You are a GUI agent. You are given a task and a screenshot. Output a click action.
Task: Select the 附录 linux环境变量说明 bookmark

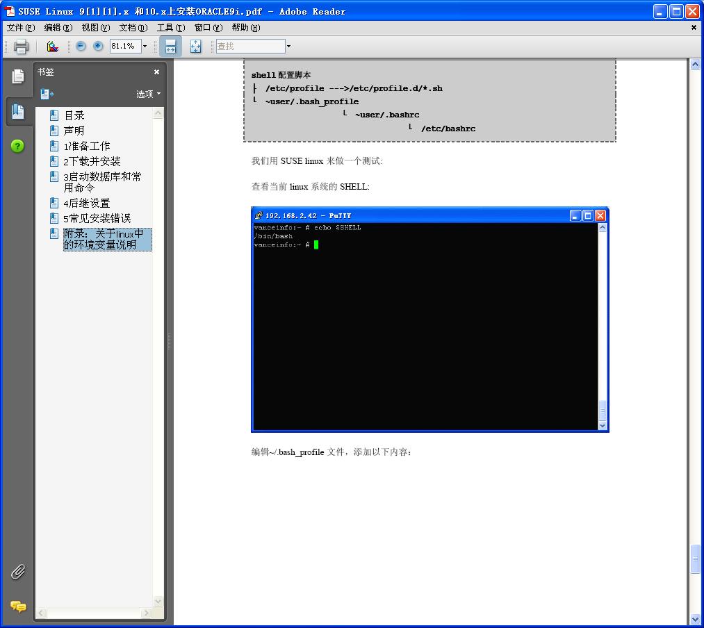click(x=107, y=239)
